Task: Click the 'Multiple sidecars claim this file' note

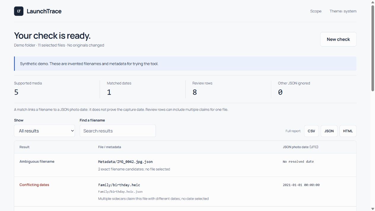Action: [x=153, y=199]
